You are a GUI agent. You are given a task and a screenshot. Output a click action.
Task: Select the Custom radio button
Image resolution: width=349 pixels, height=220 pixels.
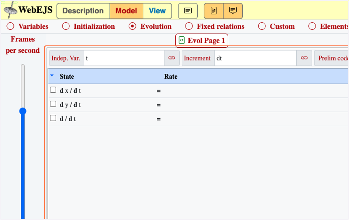click(x=262, y=26)
